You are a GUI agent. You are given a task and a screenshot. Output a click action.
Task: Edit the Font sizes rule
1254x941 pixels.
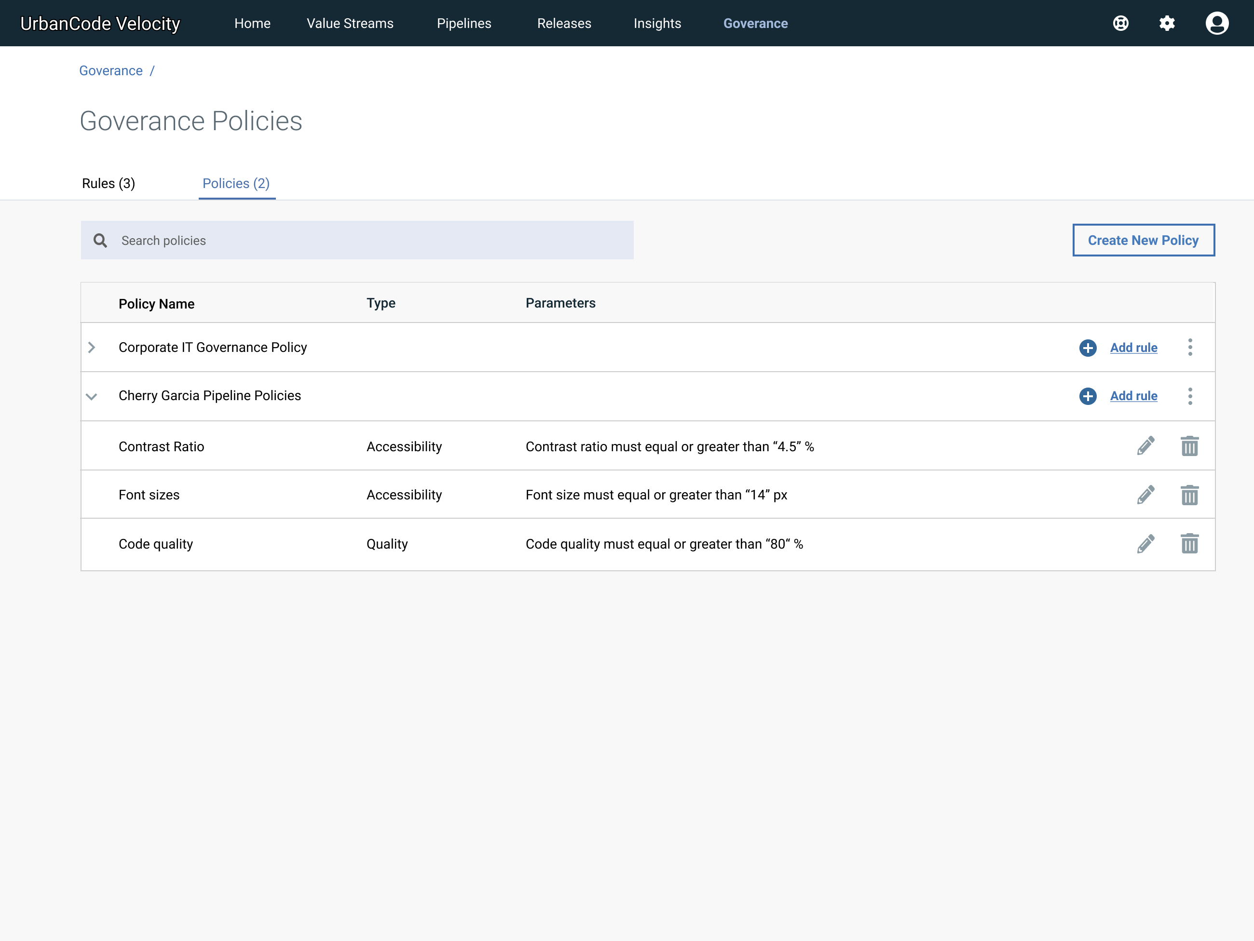pyautogui.click(x=1145, y=495)
